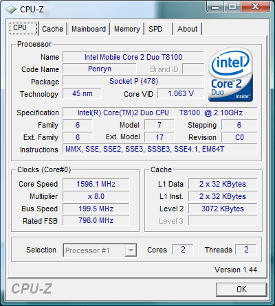Switch to the CPU tab
275x306 pixels.
pyautogui.click(x=23, y=28)
